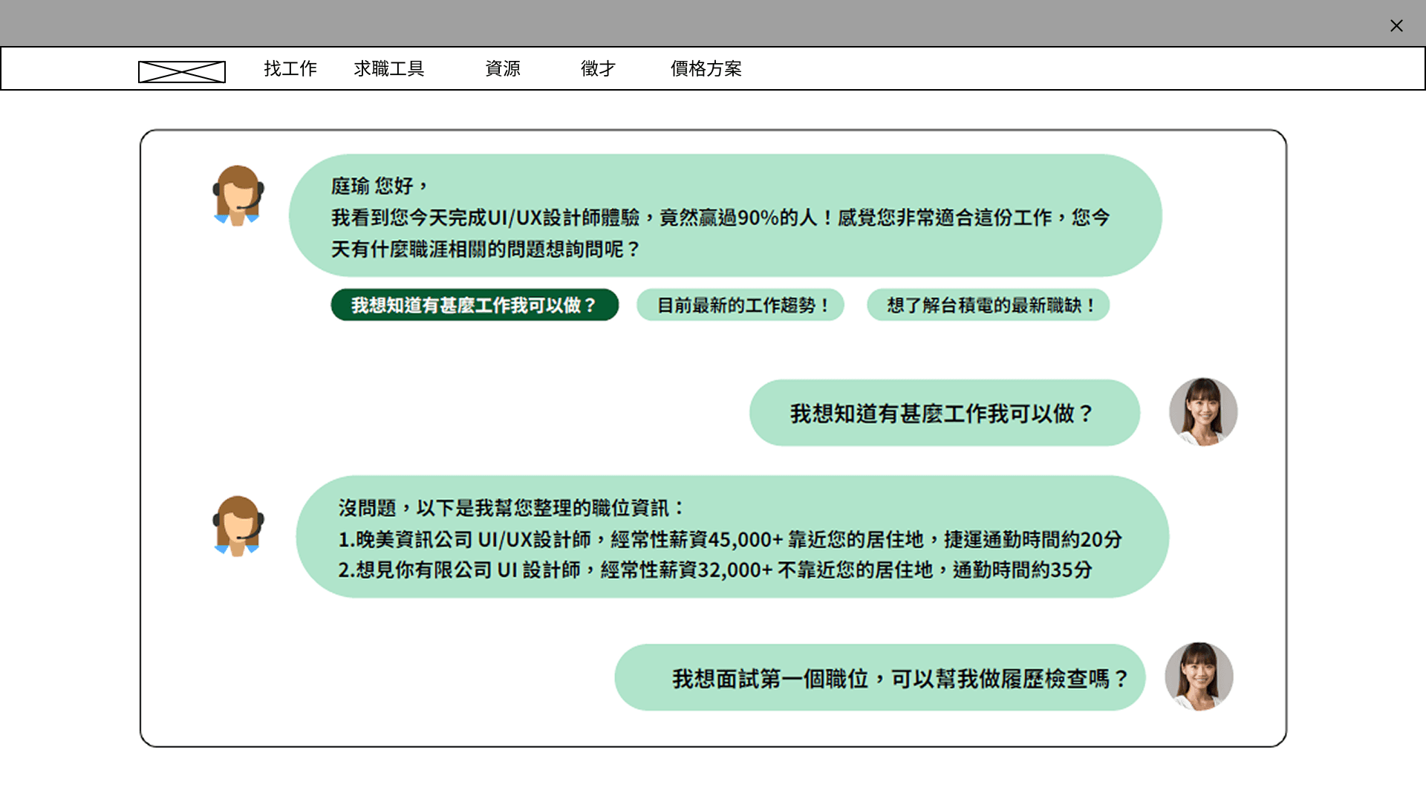
Task: Choose the 想了解台積電的最新職缺 suggestion chip
Action: point(988,305)
